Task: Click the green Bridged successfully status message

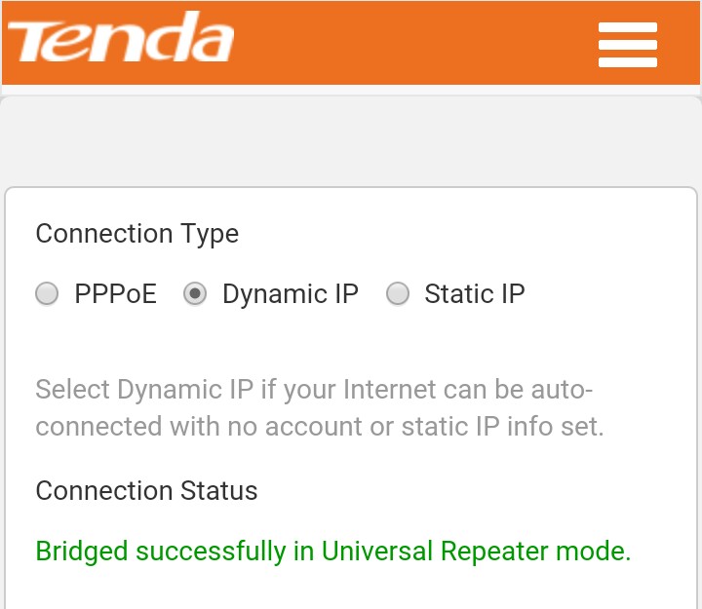Action: click(x=333, y=551)
